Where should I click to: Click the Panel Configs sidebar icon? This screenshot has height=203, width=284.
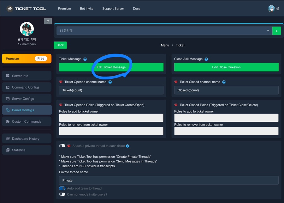point(8,110)
